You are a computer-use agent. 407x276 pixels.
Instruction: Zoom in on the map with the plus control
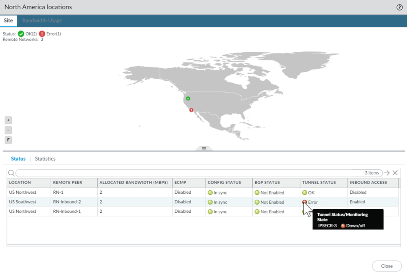[8, 120]
